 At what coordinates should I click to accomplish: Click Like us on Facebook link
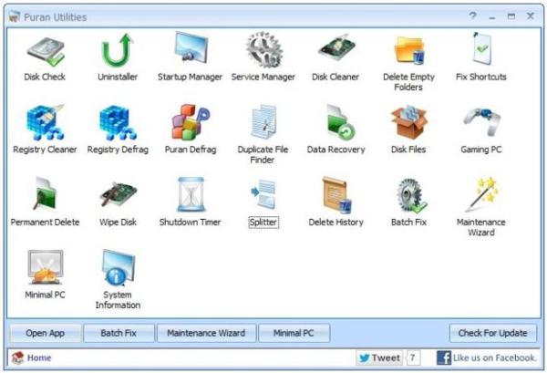[494, 358]
